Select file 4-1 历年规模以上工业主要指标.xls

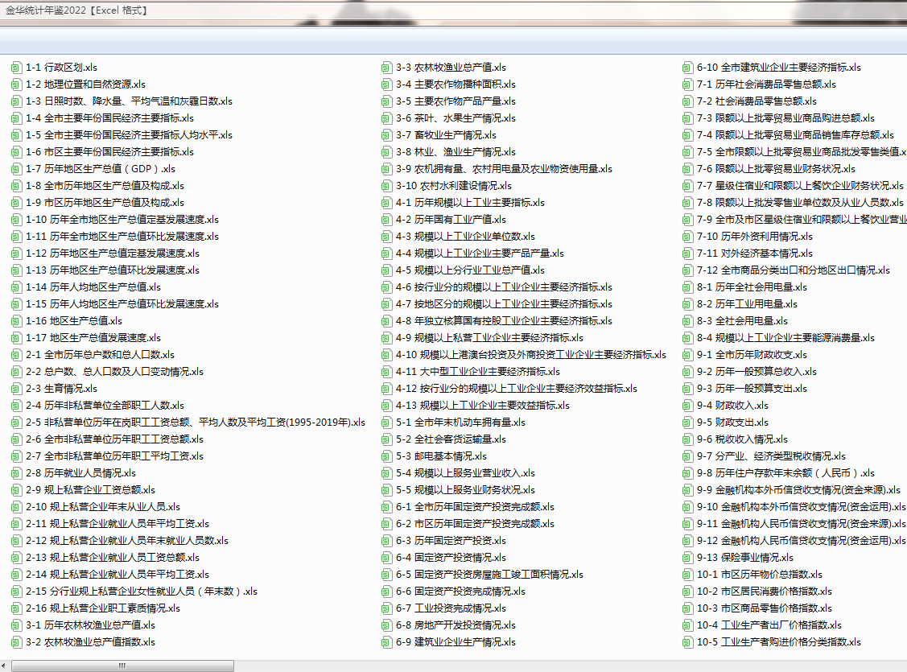470,203
